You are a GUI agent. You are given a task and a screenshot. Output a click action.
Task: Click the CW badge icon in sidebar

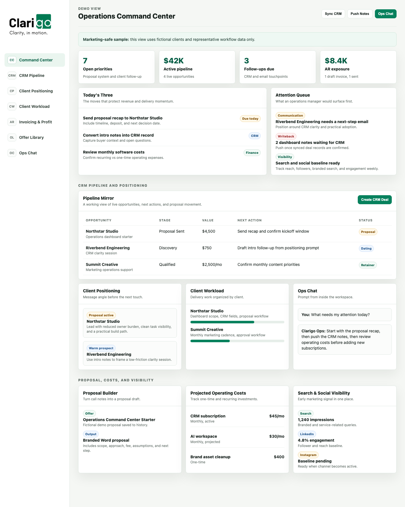[12, 106]
